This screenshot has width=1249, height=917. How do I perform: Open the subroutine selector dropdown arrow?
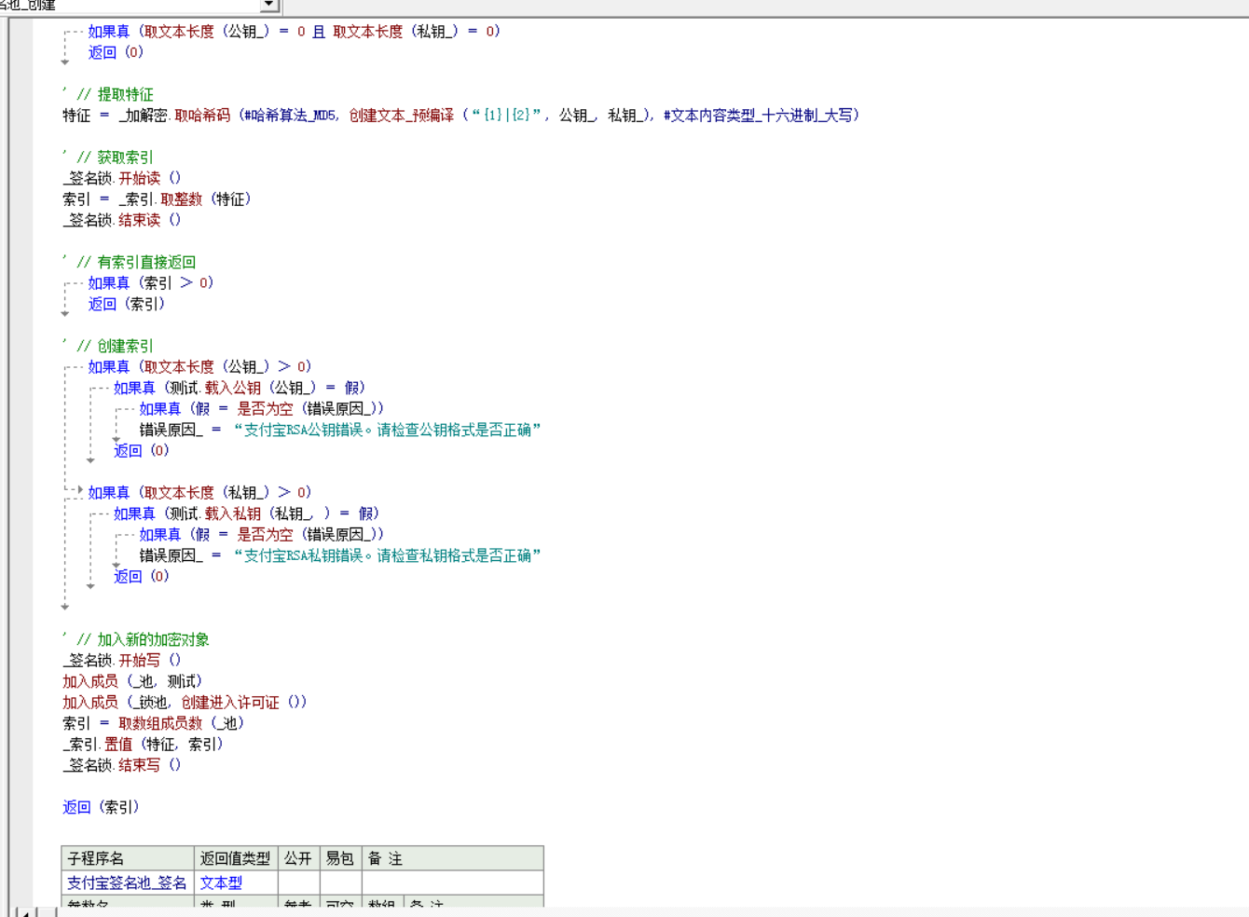coord(269,5)
